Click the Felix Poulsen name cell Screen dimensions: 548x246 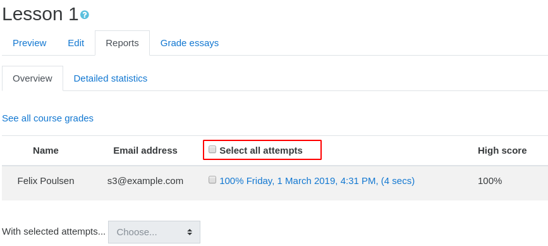tap(46, 181)
